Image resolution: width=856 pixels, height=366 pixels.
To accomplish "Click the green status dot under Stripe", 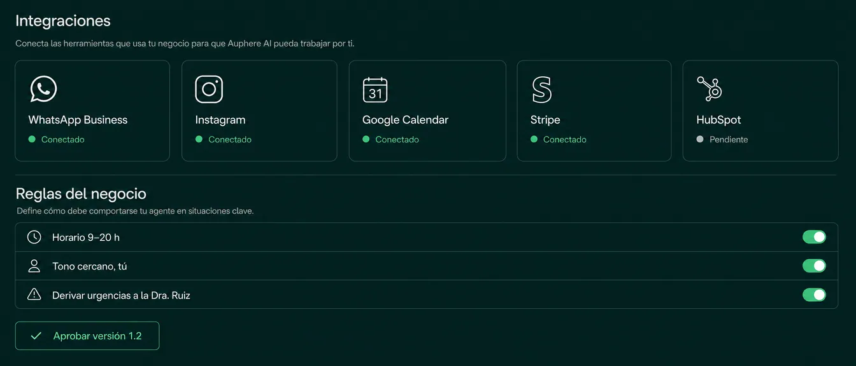I will [534, 139].
